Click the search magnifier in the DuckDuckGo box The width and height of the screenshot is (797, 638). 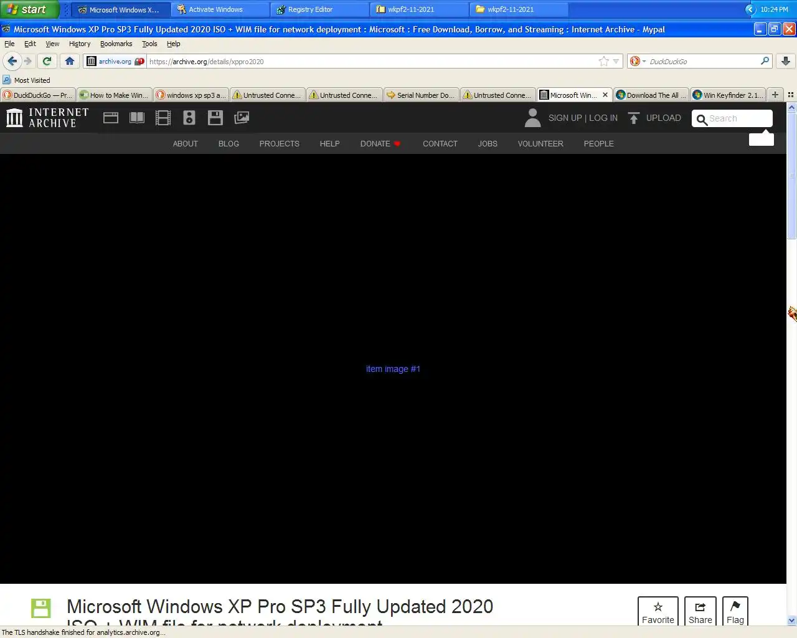(765, 61)
